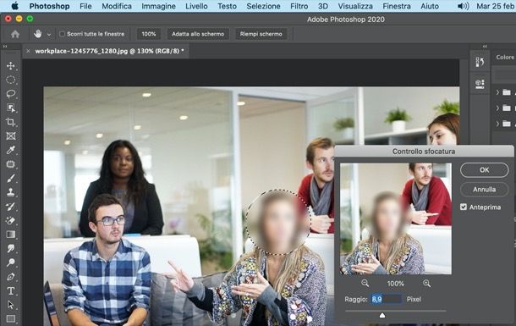Open the 3D menu

[323, 6]
